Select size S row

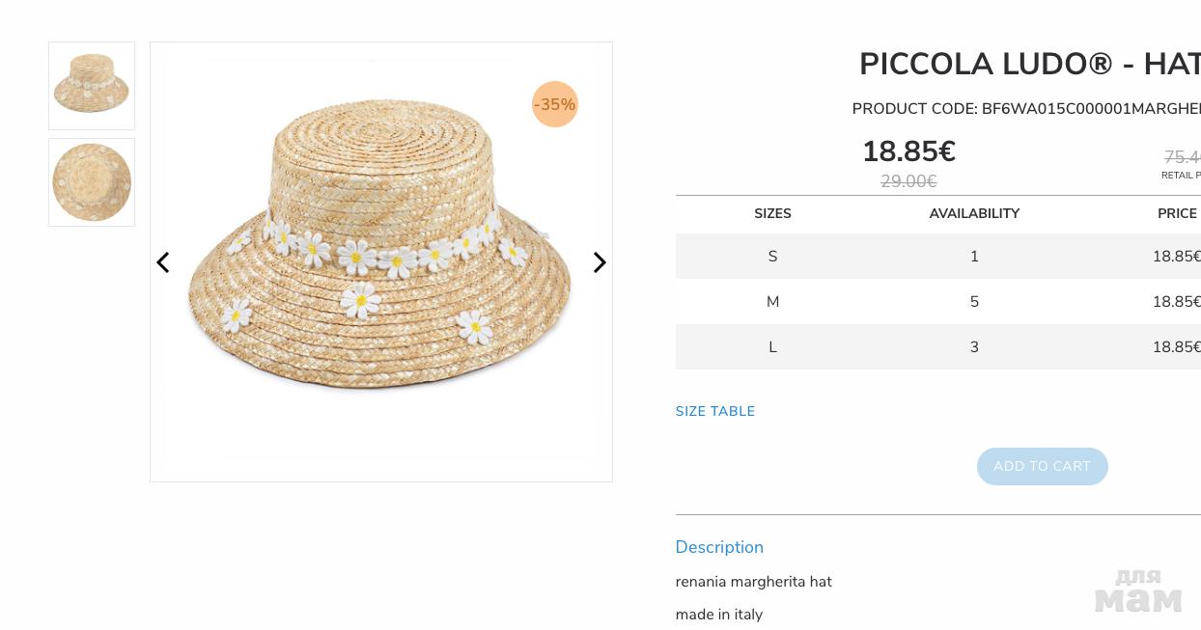tap(772, 257)
